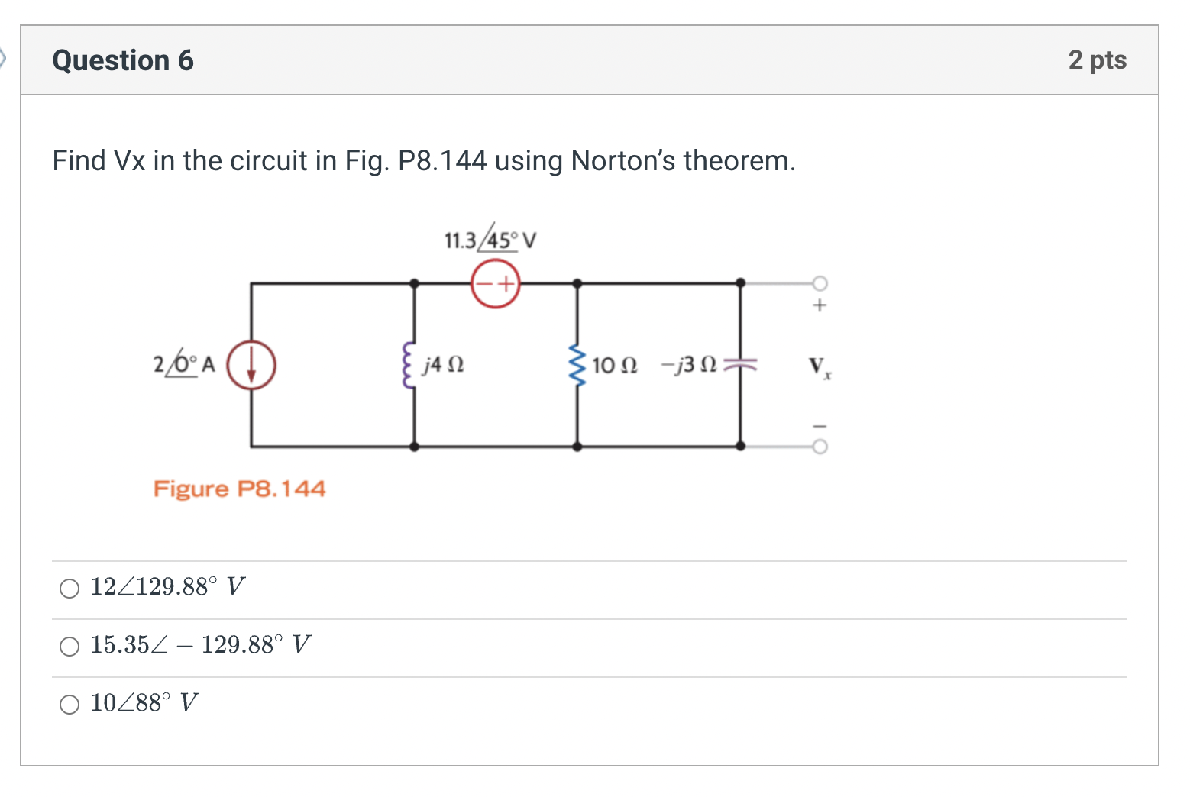Screen dimensions: 1190x797
Task: Click the plus sign above Vx
Action: tap(818, 305)
